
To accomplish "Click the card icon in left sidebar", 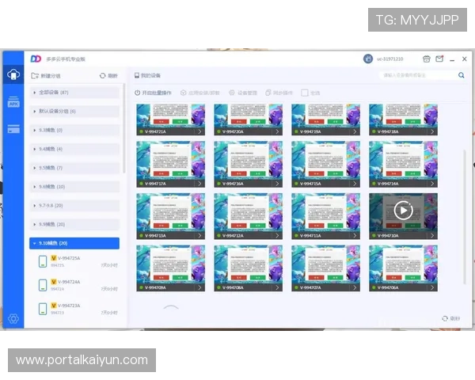I will click(x=13, y=129).
